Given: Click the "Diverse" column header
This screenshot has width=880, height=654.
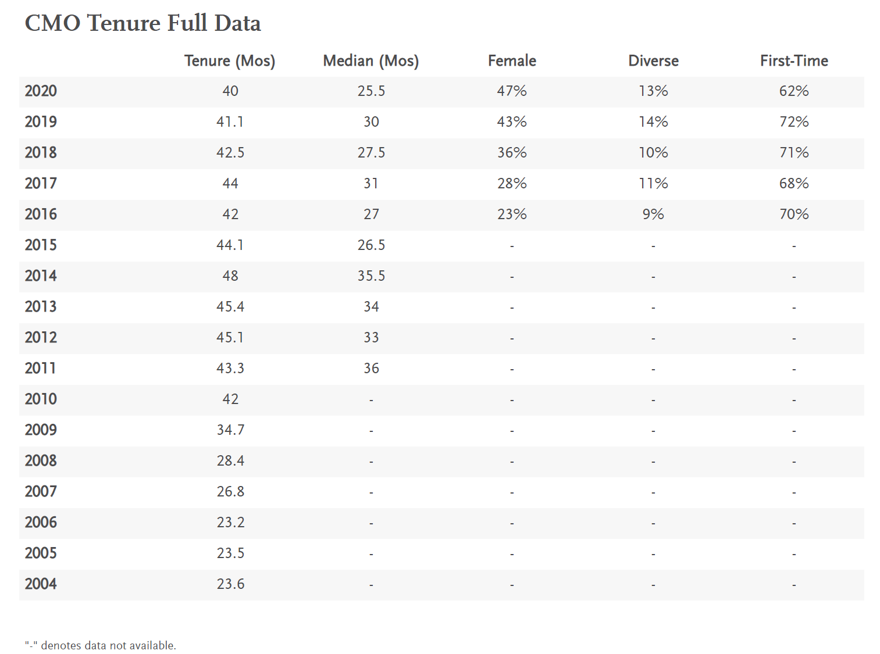Looking at the screenshot, I should pyautogui.click(x=653, y=61).
